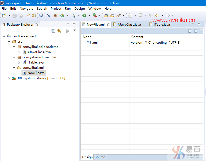This screenshot has height=161, width=206.
Task: Click Collapse All icon in XML editor
Action: (195, 31)
